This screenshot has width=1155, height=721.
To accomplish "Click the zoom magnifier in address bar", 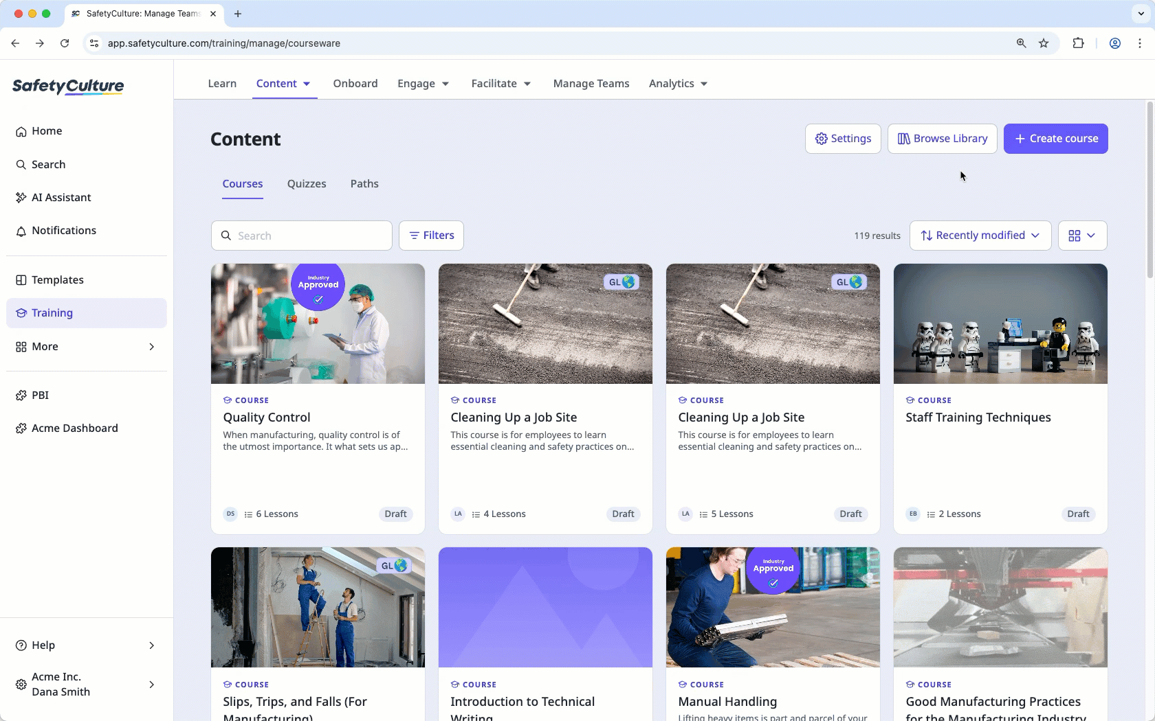I will pos(1022,43).
